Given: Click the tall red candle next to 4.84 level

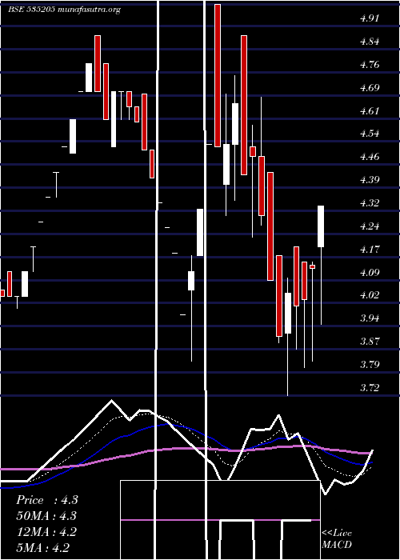Looking at the screenshot, I should click(x=244, y=105).
